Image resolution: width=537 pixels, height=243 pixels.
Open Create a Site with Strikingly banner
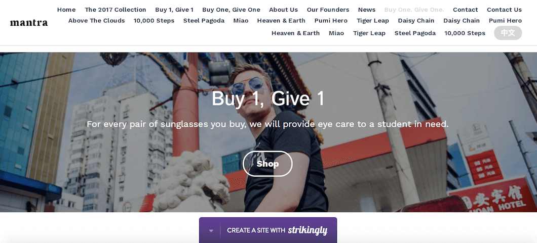point(277,230)
